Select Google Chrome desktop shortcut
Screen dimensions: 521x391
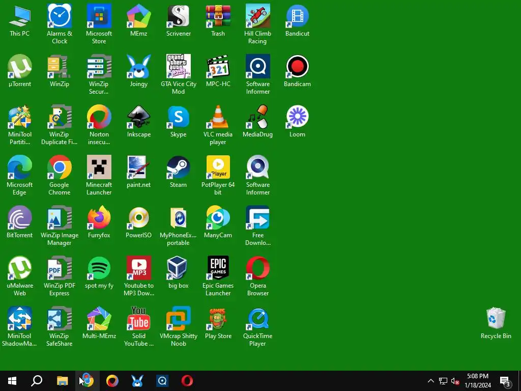[x=60, y=175]
